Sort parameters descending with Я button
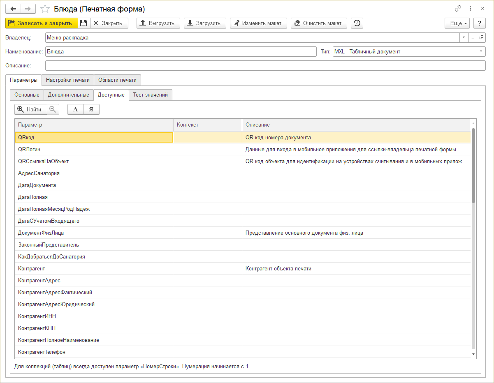Viewport: 494px width, 383px height. click(91, 109)
